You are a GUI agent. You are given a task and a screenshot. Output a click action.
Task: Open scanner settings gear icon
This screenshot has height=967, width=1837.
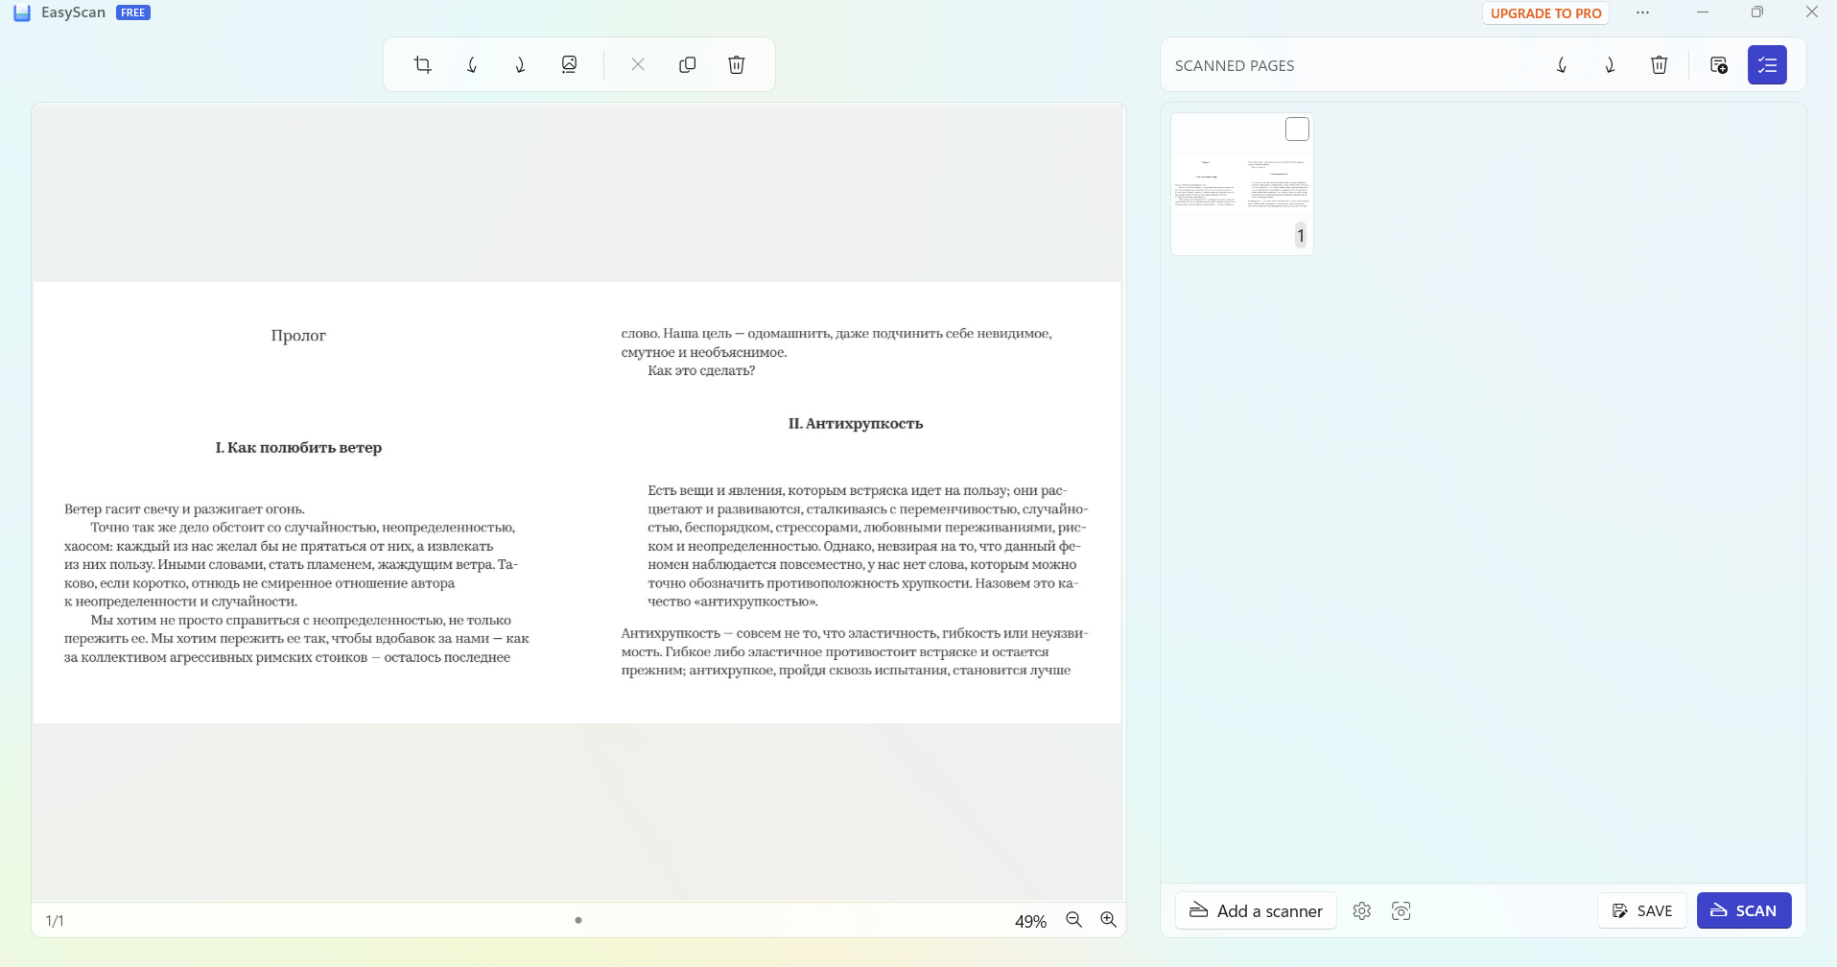pyautogui.click(x=1361, y=911)
